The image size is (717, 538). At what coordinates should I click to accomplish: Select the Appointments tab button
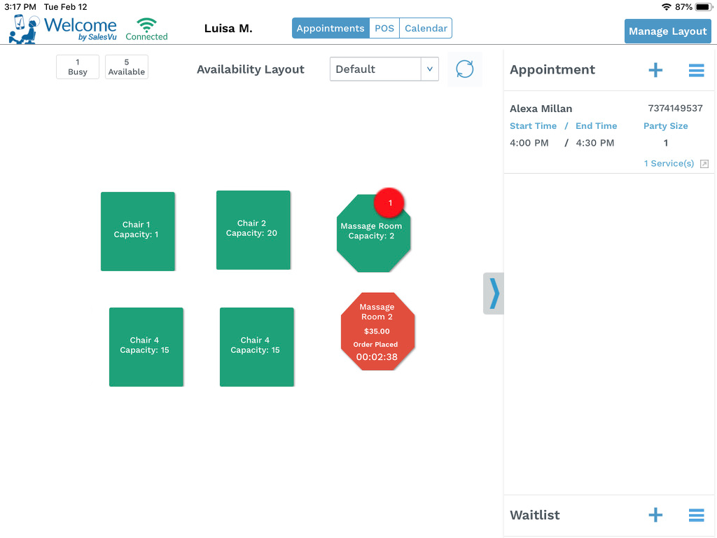coord(330,28)
